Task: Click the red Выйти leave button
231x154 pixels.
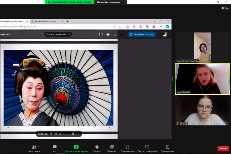Action: [x=223, y=148]
